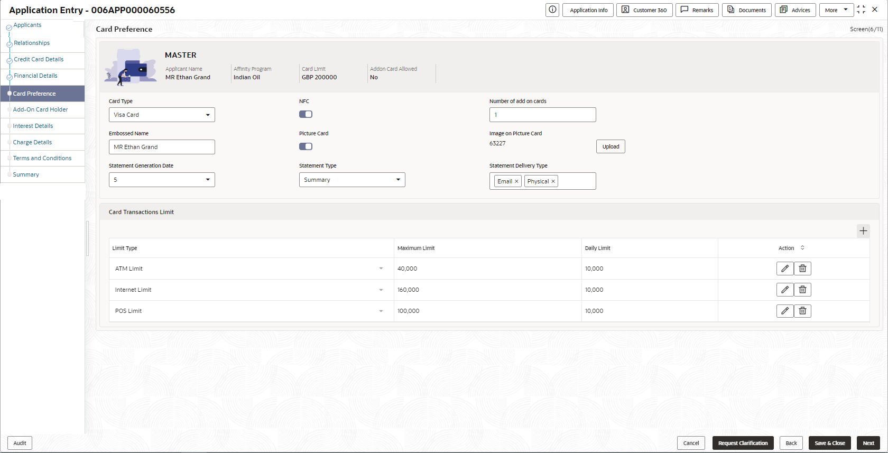The width and height of the screenshot is (888, 453).
Task: Open the More menu
Action: 836,10
